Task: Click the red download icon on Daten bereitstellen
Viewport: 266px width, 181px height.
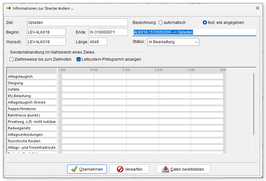Action: (x=165, y=169)
